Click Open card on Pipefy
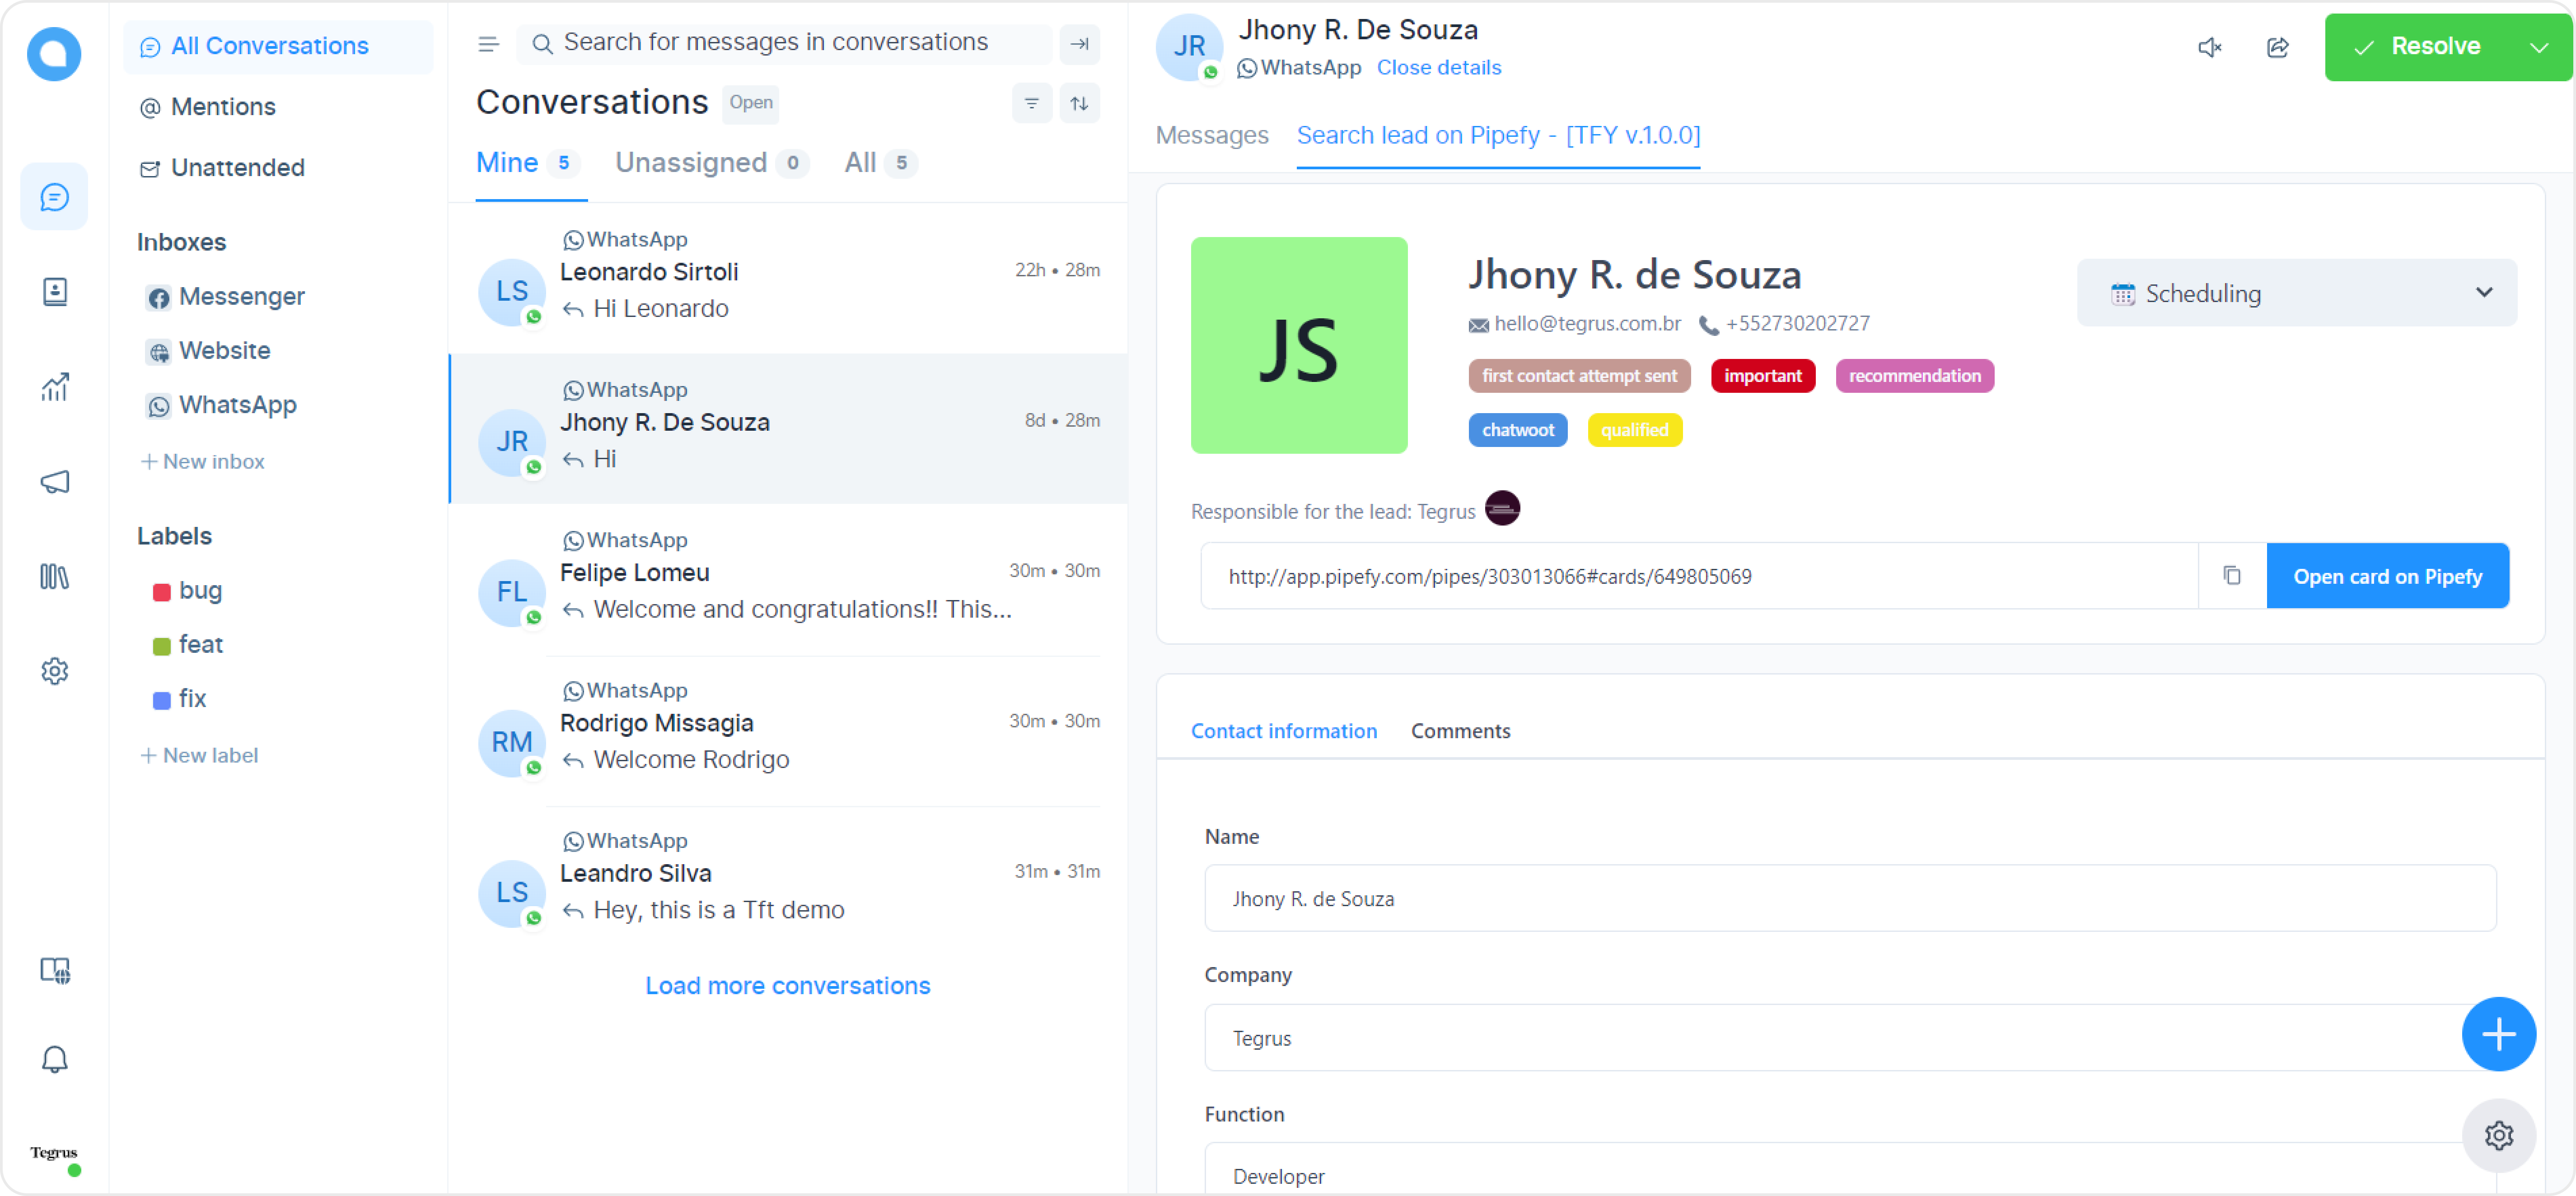2576x1196 pixels. tap(2387, 576)
